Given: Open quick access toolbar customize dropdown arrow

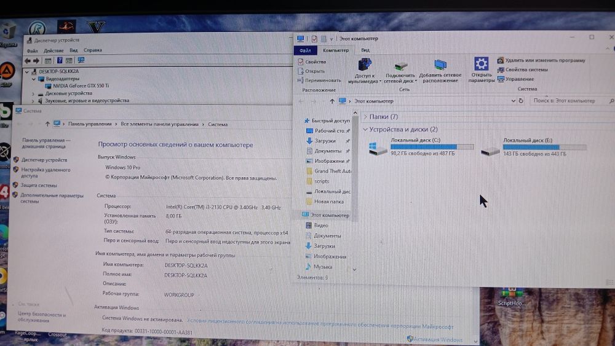Looking at the screenshot, I should pos(331,39).
